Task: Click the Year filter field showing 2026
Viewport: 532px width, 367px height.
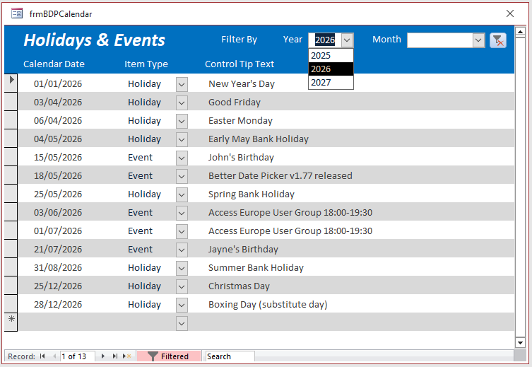Action: tap(325, 40)
